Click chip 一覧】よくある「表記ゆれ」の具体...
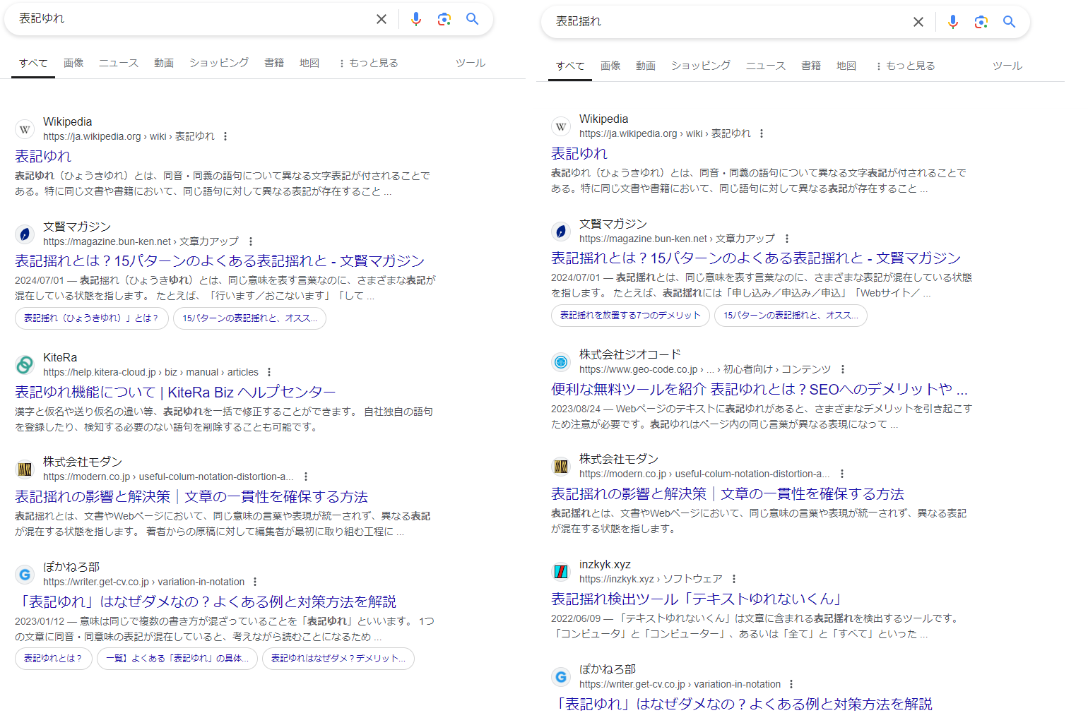The width and height of the screenshot is (1088, 725). [177, 659]
